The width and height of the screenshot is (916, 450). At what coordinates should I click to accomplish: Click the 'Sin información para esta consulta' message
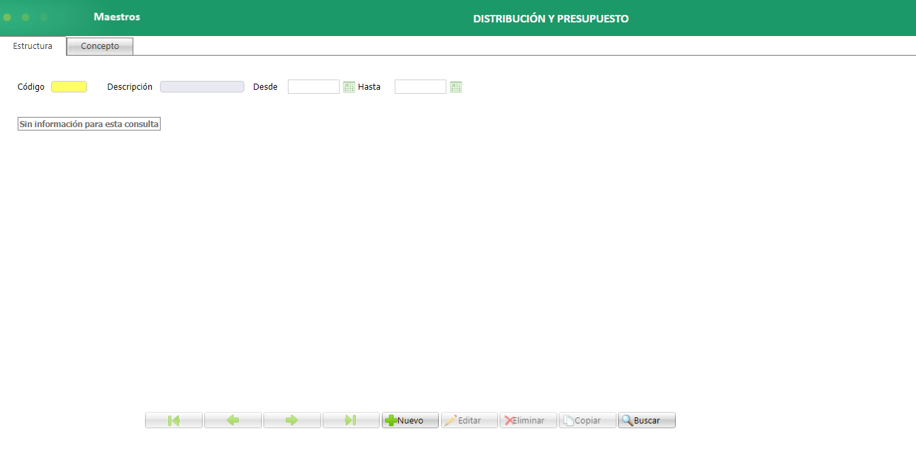pyautogui.click(x=88, y=123)
